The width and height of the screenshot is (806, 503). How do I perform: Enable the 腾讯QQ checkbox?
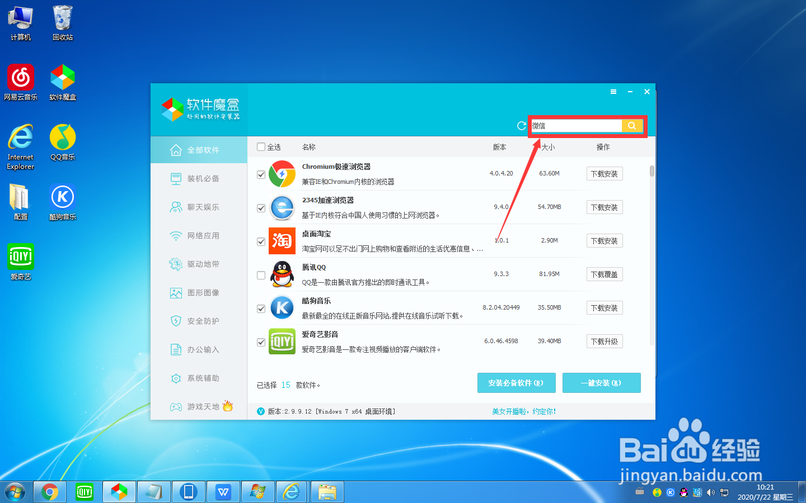pos(261,275)
